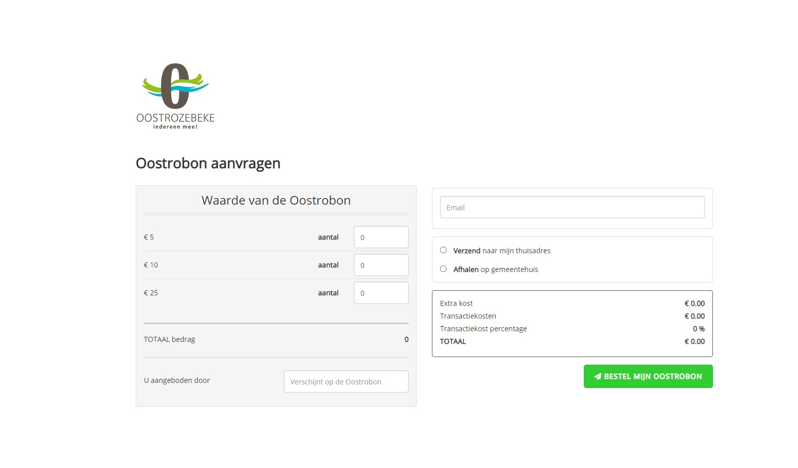Click the 'Oostrobon aanvragen' page heading

coord(208,163)
